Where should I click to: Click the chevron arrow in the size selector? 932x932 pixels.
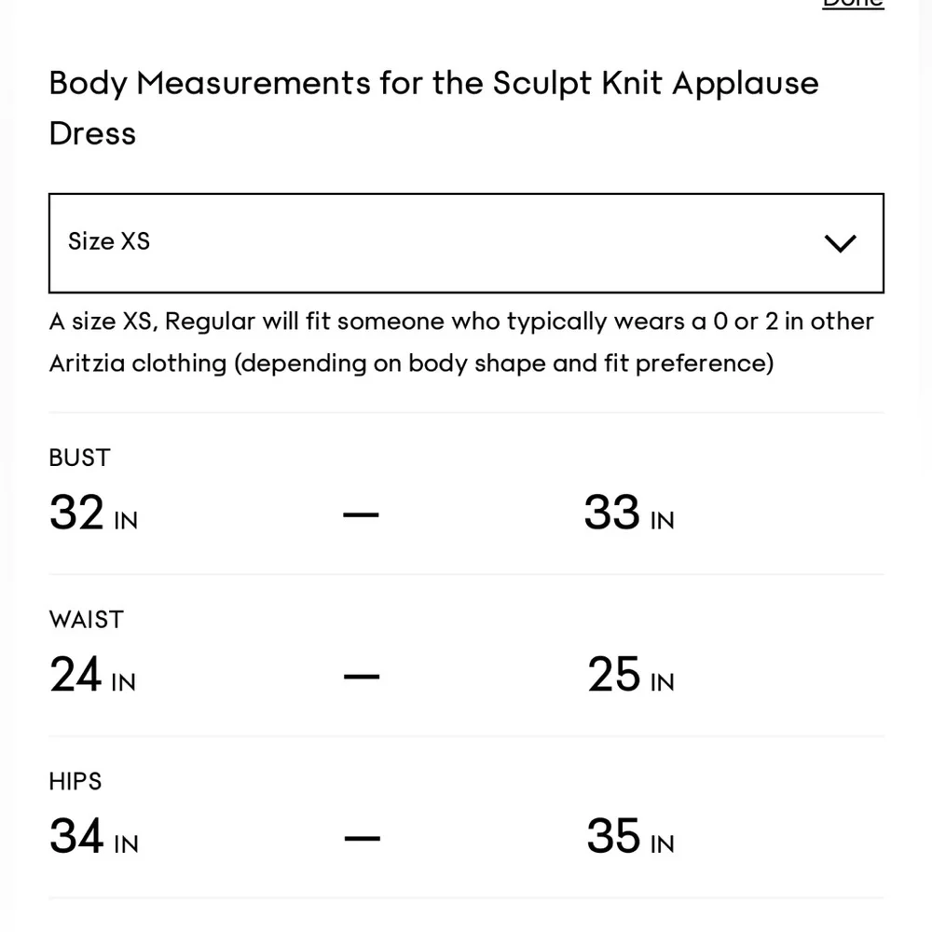click(840, 243)
